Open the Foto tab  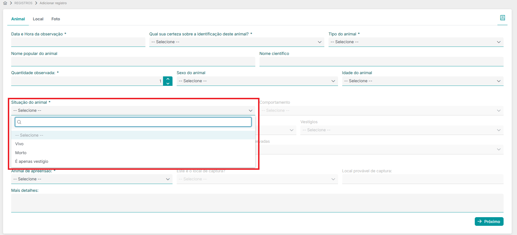56,19
